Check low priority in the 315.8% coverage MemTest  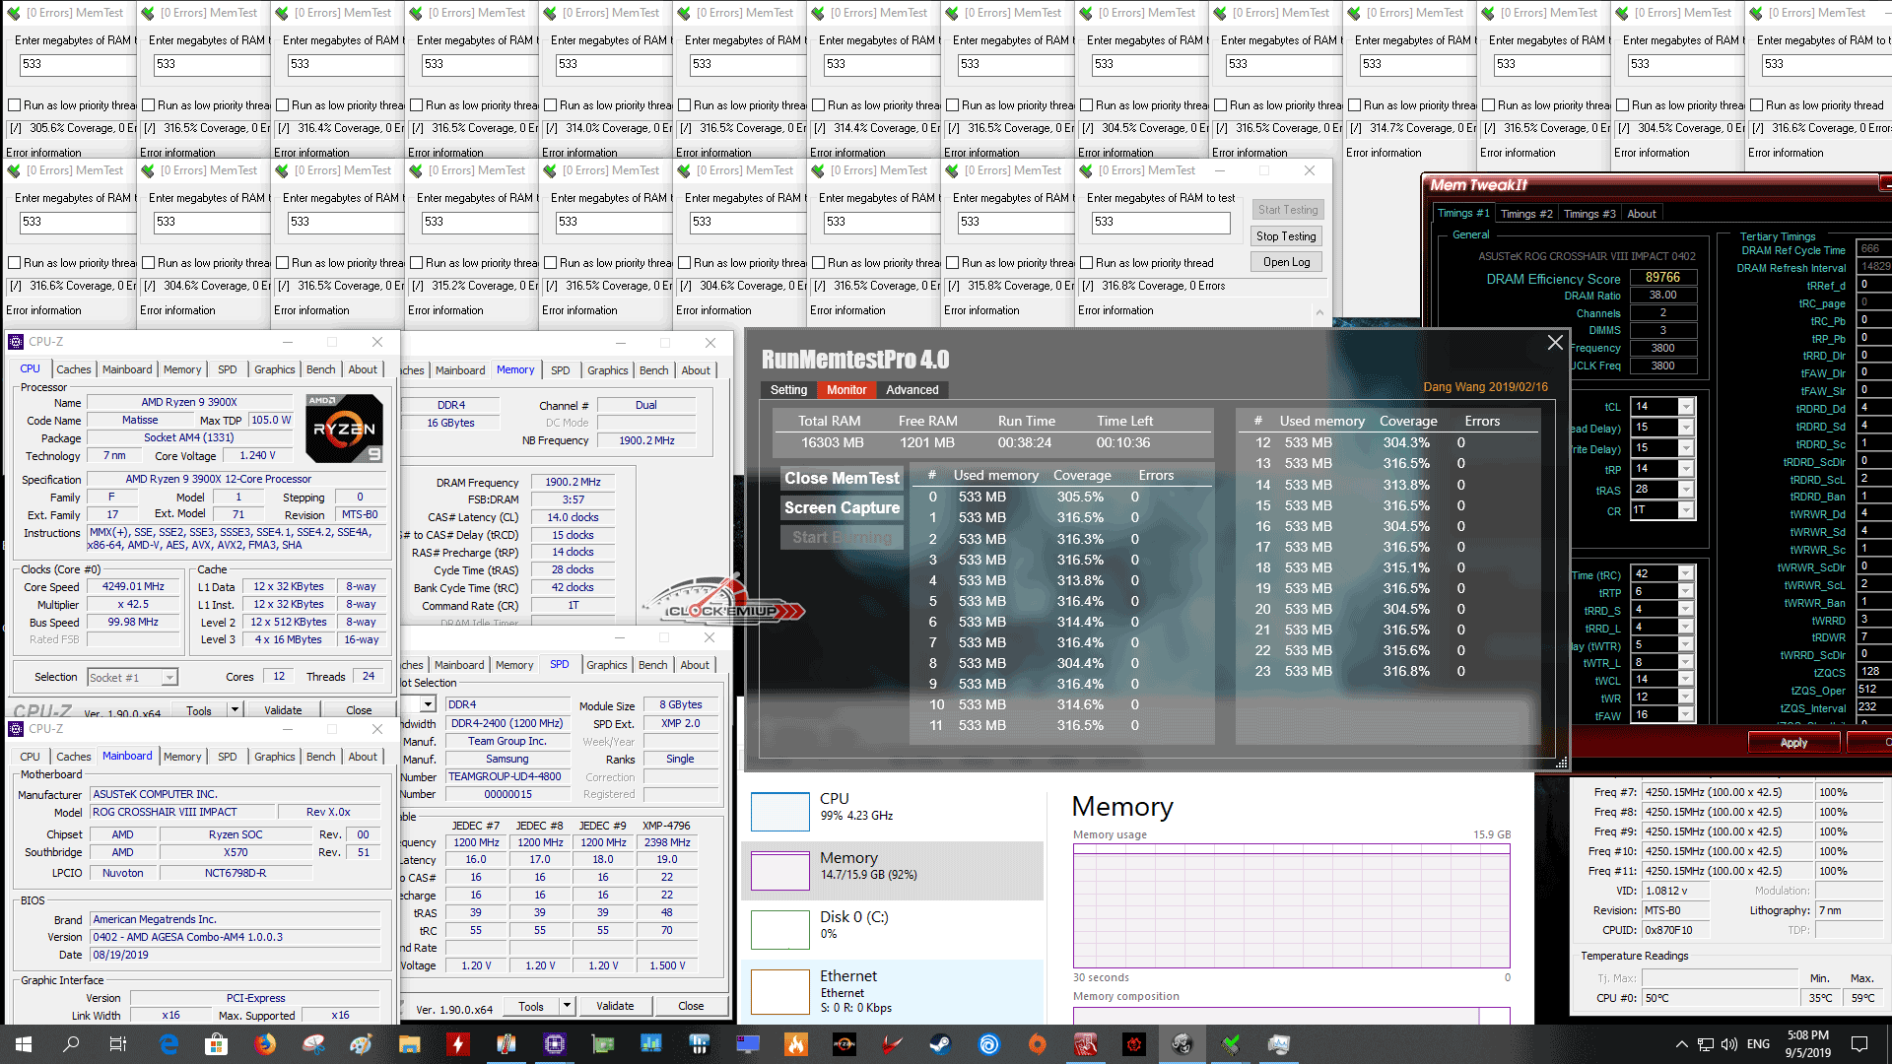[953, 263]
